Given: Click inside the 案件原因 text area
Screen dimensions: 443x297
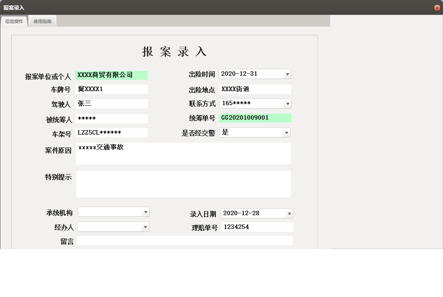Looking at the screenshot, I should coord(183,153).
